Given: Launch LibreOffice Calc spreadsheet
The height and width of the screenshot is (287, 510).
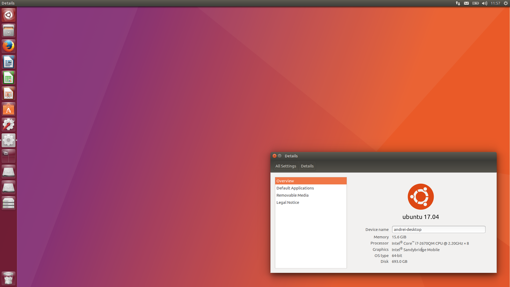Looking at the screenshot, I should pos(8,77).
